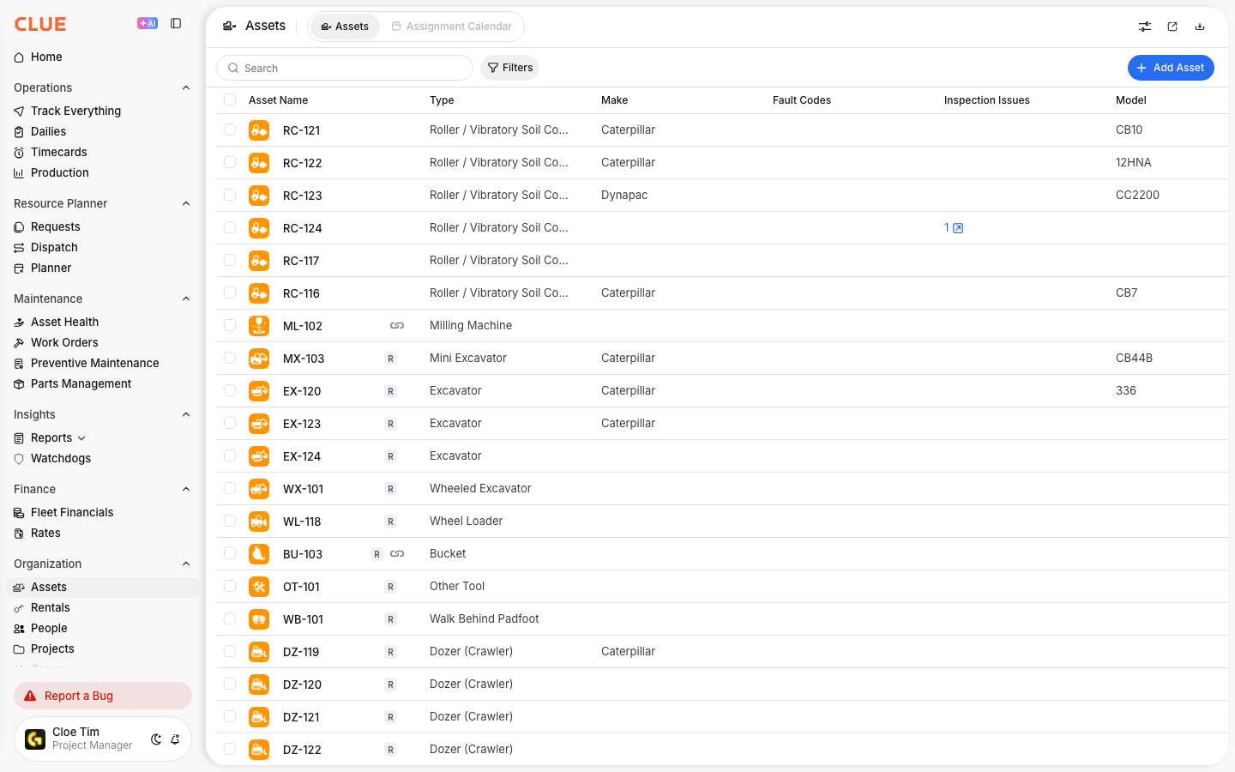Click the dozer icon for DZ-119

tap(259, 652)
